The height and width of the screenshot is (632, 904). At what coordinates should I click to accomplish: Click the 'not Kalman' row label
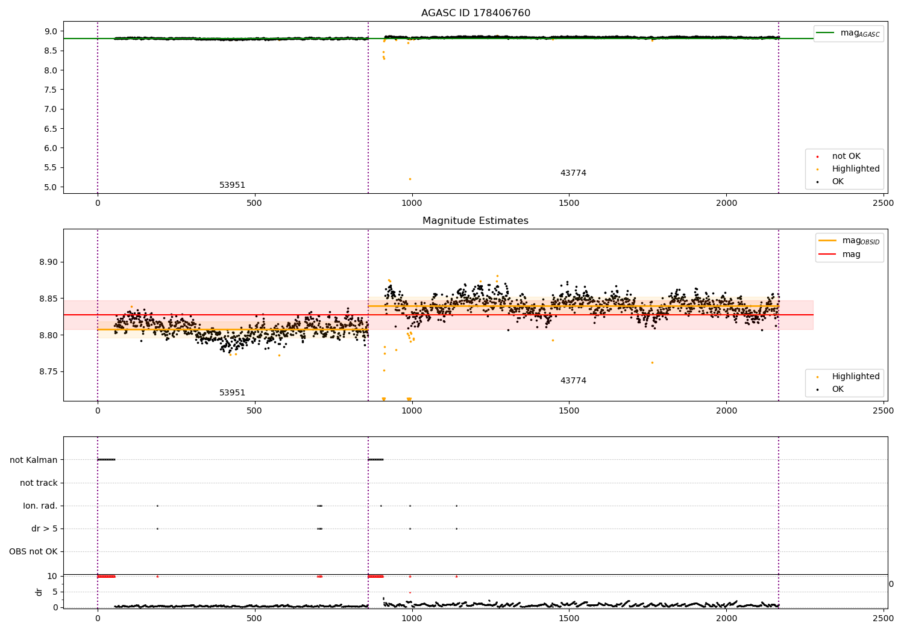[x=34, y=460]
